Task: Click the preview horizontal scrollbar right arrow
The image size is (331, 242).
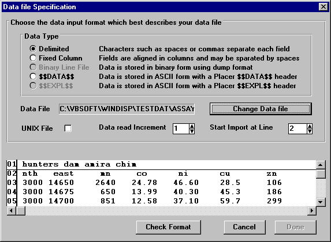Action: [x=312, y=211]
